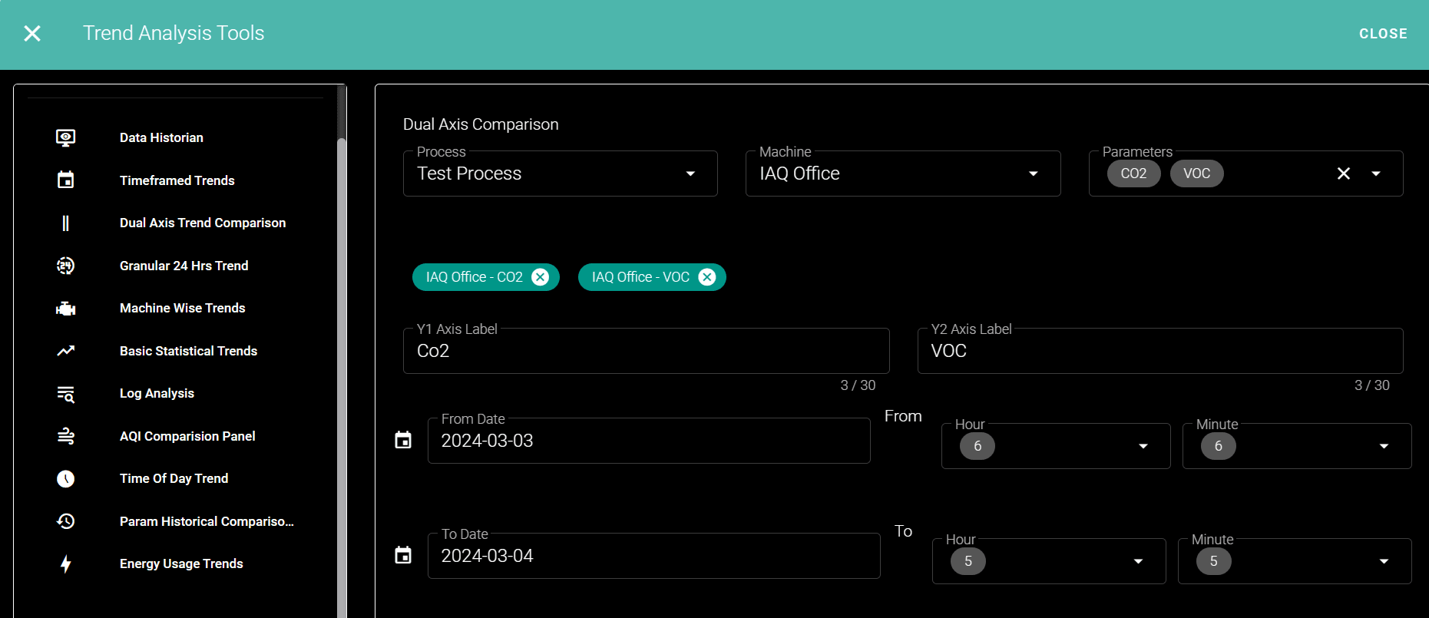1429x618 pixels.
Task: Click the Log Analysis search icon
Action: [x=66, y=394]
